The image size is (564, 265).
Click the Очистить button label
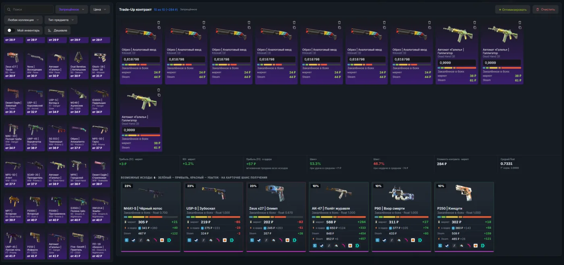(x=548, y=9)
